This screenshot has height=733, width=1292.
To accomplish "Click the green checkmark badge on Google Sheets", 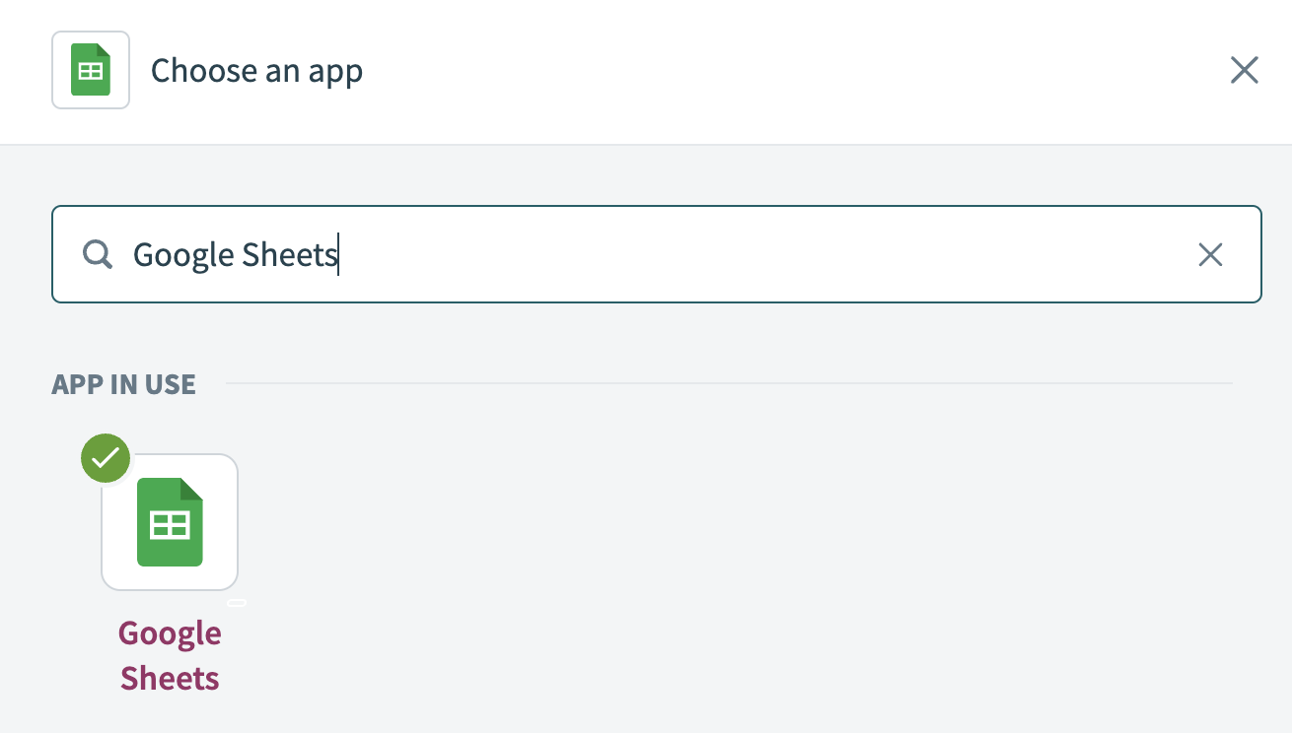I will (x=105, y=457).
